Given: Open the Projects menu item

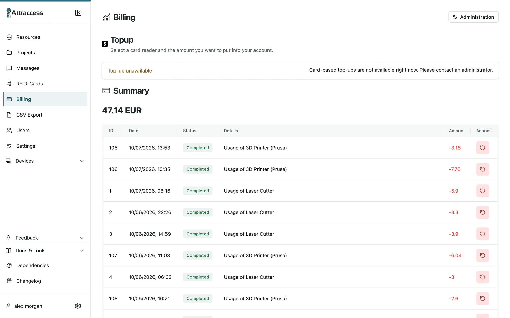Looking at the screenshot, I should tap(45, 53).
